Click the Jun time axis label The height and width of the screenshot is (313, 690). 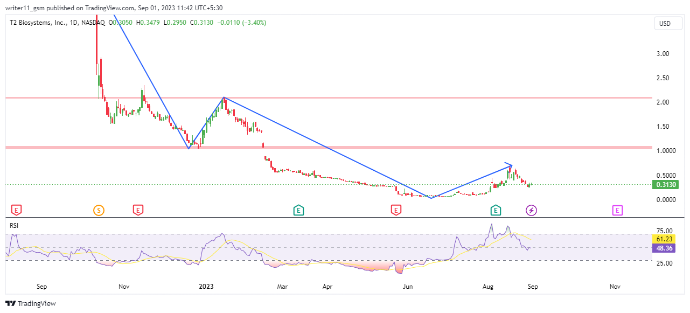tap(408, 287)
